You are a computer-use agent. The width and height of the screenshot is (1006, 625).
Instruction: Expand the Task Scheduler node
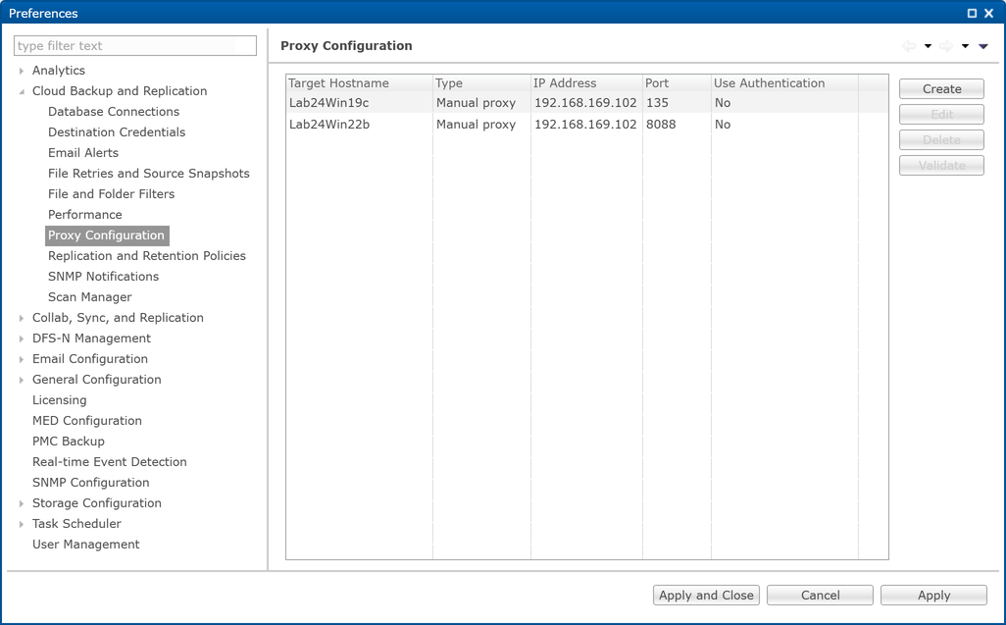(22, 524)
